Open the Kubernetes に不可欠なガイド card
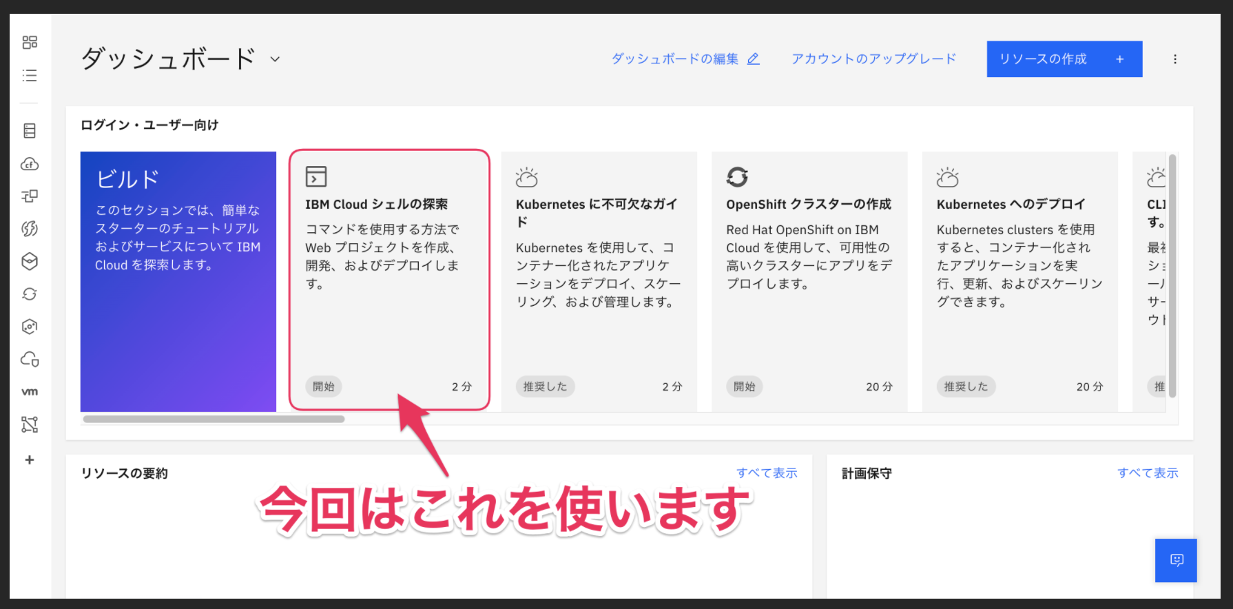The height and width of the screenshot is (609, 1233). coord(599,281)
